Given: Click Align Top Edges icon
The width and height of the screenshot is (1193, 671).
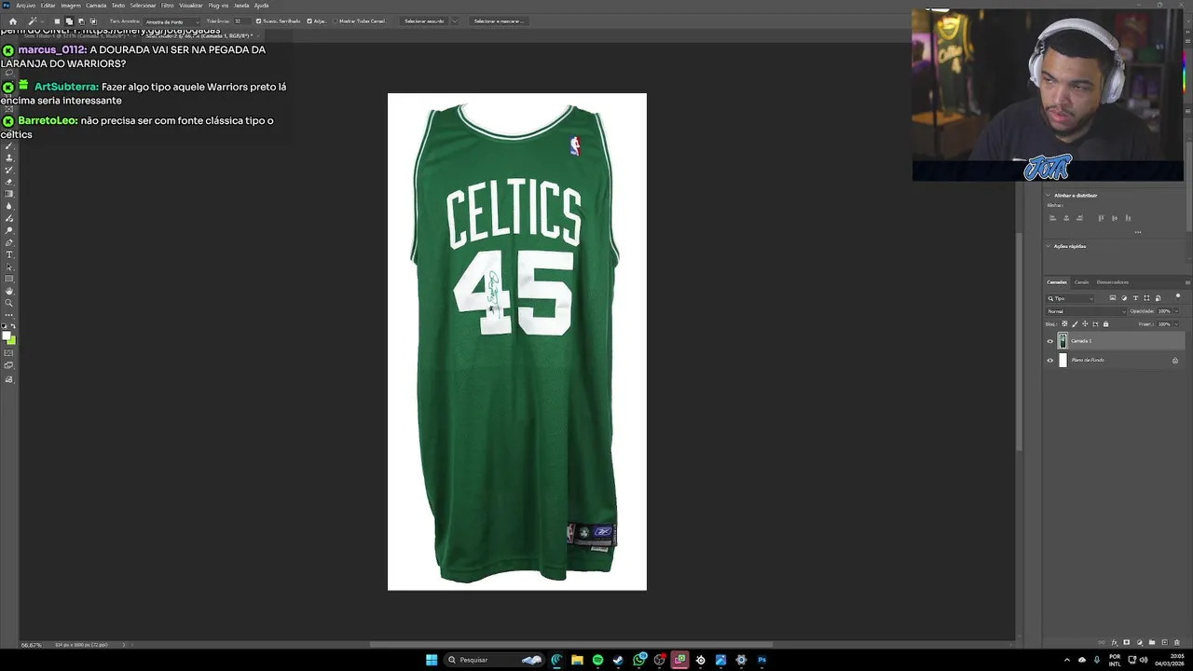Looking at the screenshot, I should (1101, 218).
